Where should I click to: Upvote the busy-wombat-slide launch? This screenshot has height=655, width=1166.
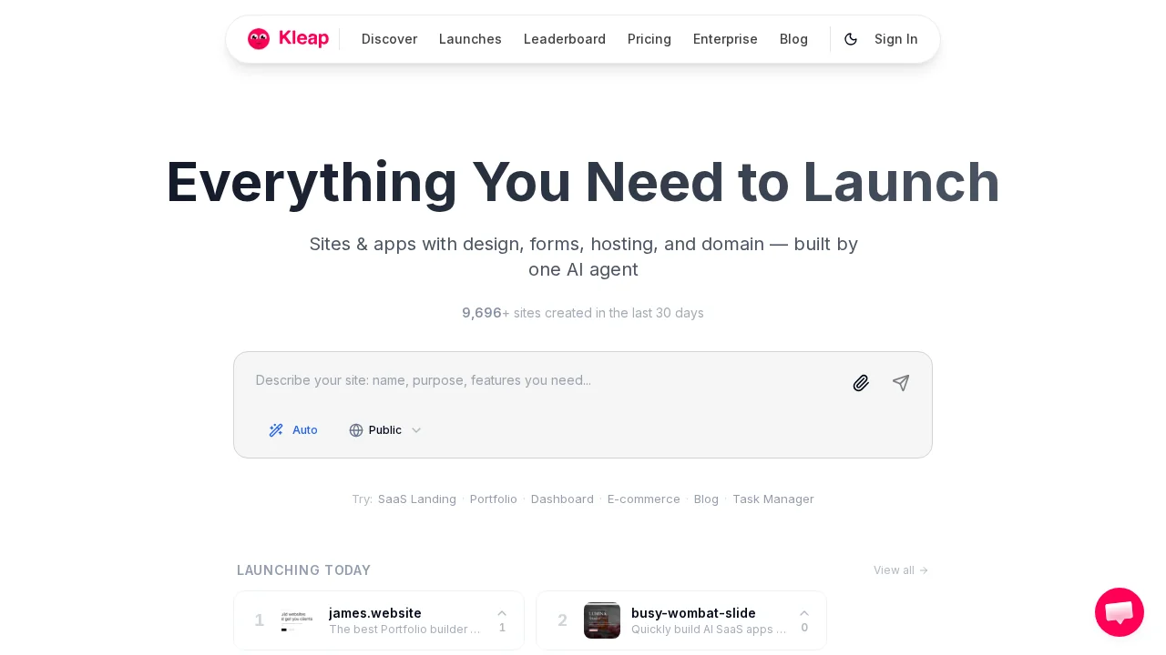pos(804,619)
